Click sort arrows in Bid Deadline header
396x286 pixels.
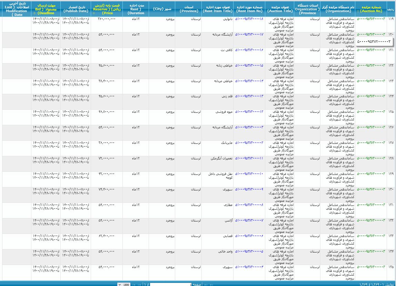click(x=34, y=13)
